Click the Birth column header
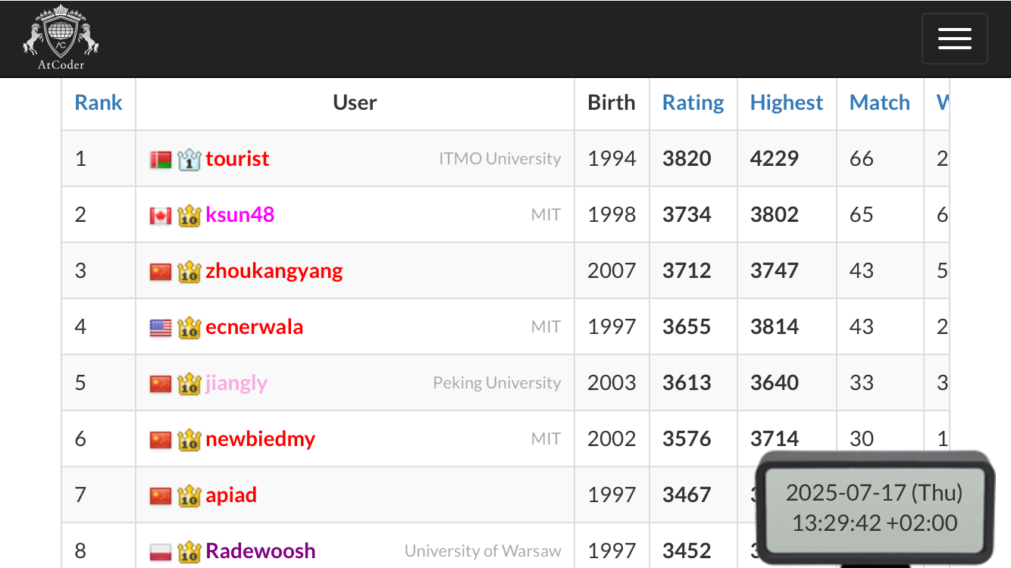The width and height of the screenshot is (1011, 568). [612, 103]
